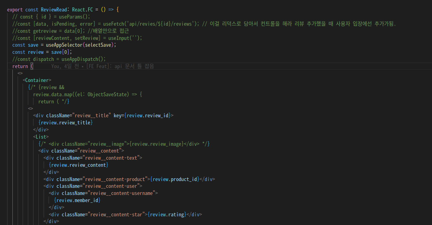Click 'ObjectSaveState' type in commented map
The width and height of the screenshot is (432, 225).
tap(107, 94)
